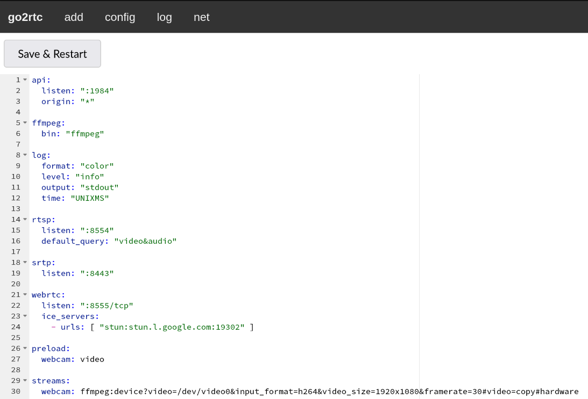Collapse the preload section
Screen dimensions: 588x399
(x=24, y=348)
